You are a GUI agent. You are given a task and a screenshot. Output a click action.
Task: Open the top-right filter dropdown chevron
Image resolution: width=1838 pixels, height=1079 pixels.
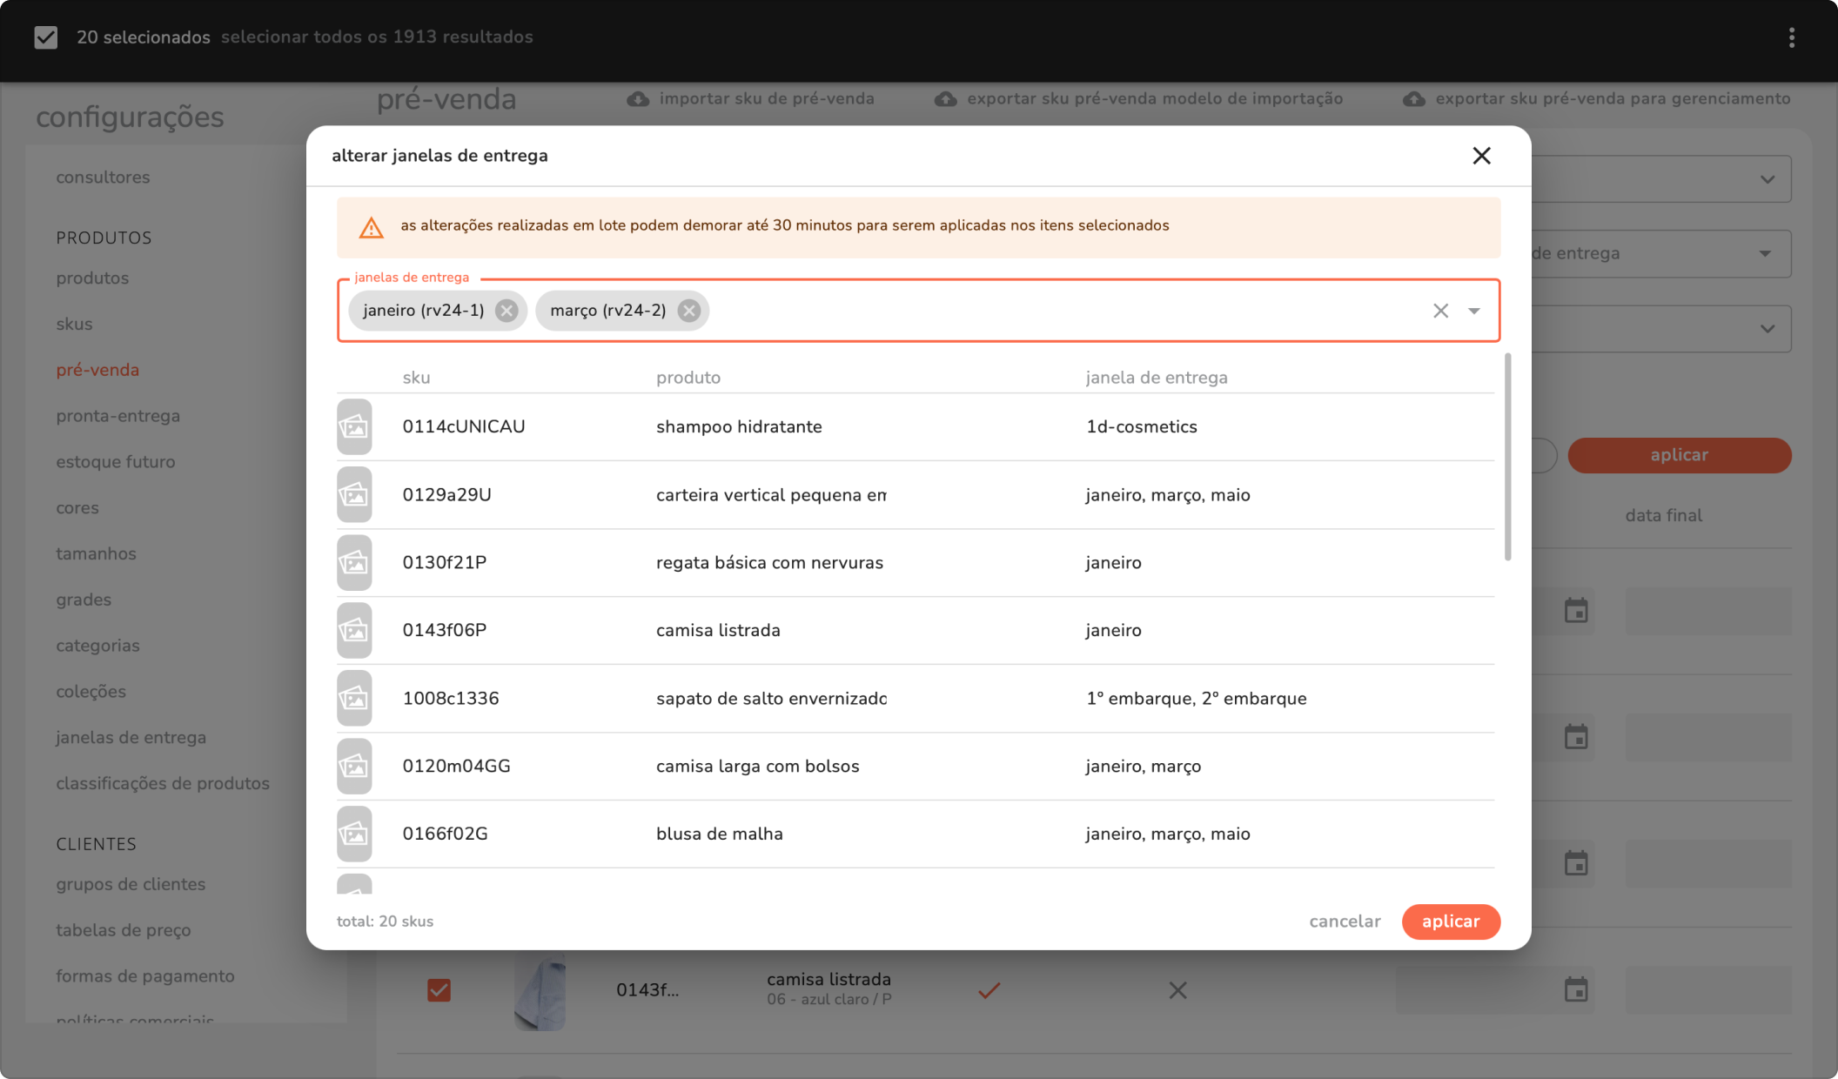pyautogui.click(x=1767, y=179)
